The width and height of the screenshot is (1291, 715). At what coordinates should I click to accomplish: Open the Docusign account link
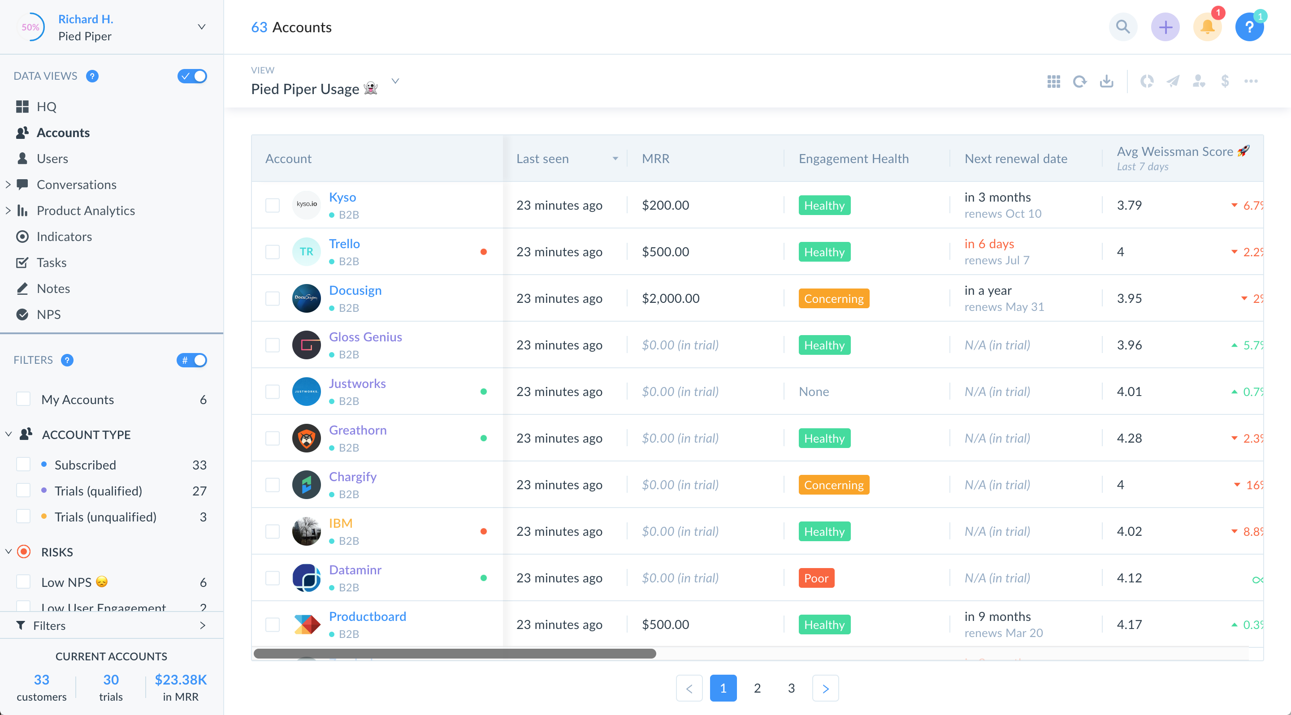[355, 290]
